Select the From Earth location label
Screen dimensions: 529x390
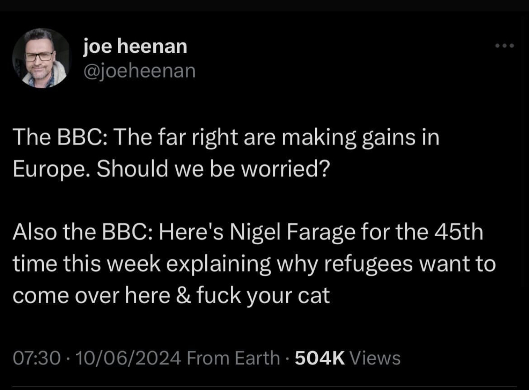233,358
